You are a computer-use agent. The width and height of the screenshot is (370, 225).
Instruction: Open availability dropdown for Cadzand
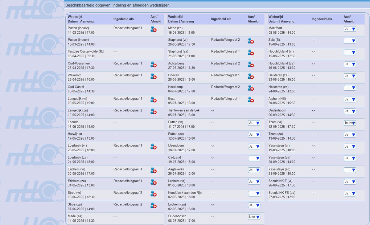[x=254, y=158]
